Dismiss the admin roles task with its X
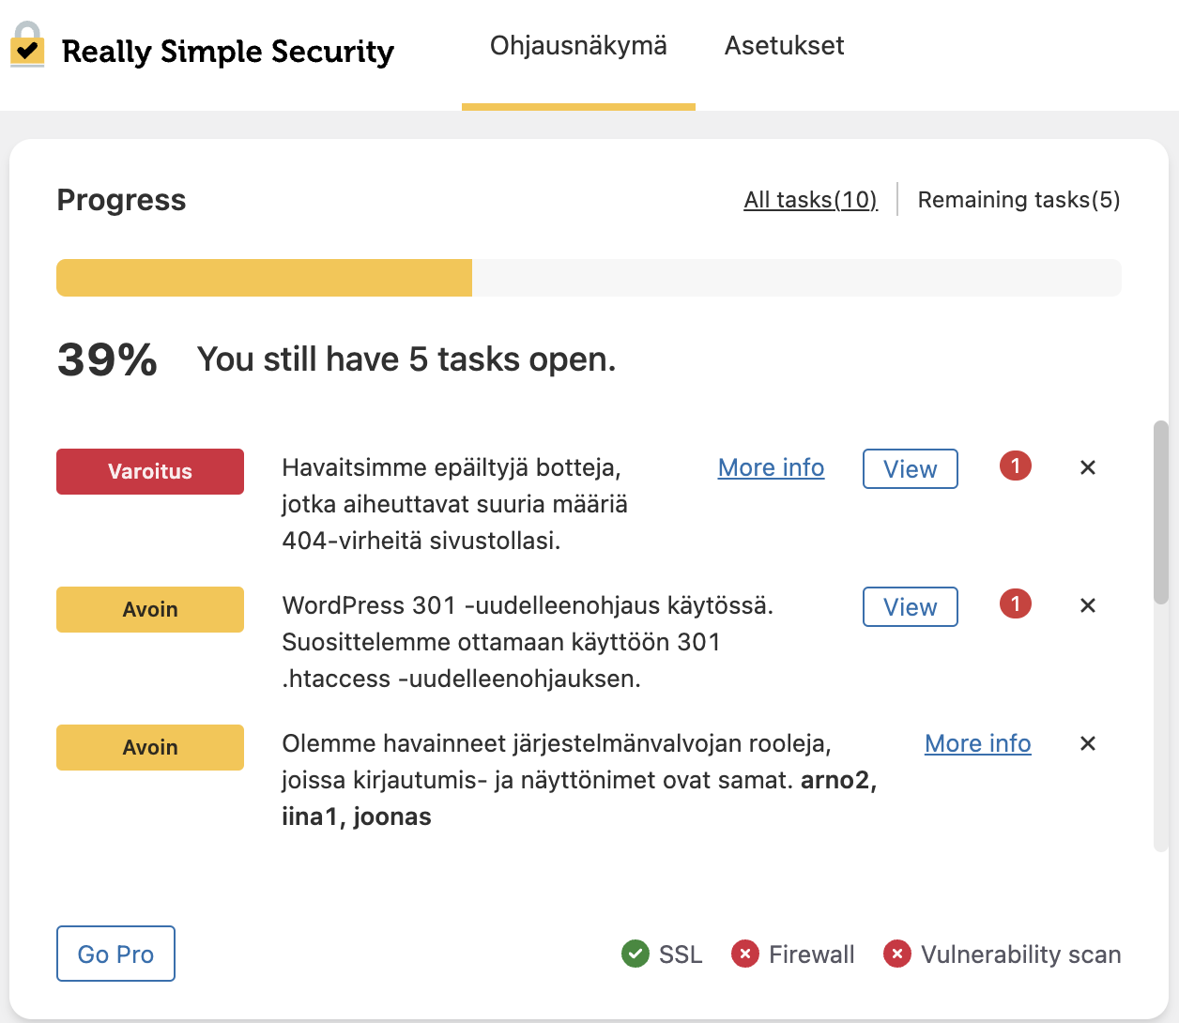The width and height of the screenshot is (1179, 1023). [1087, 743]
